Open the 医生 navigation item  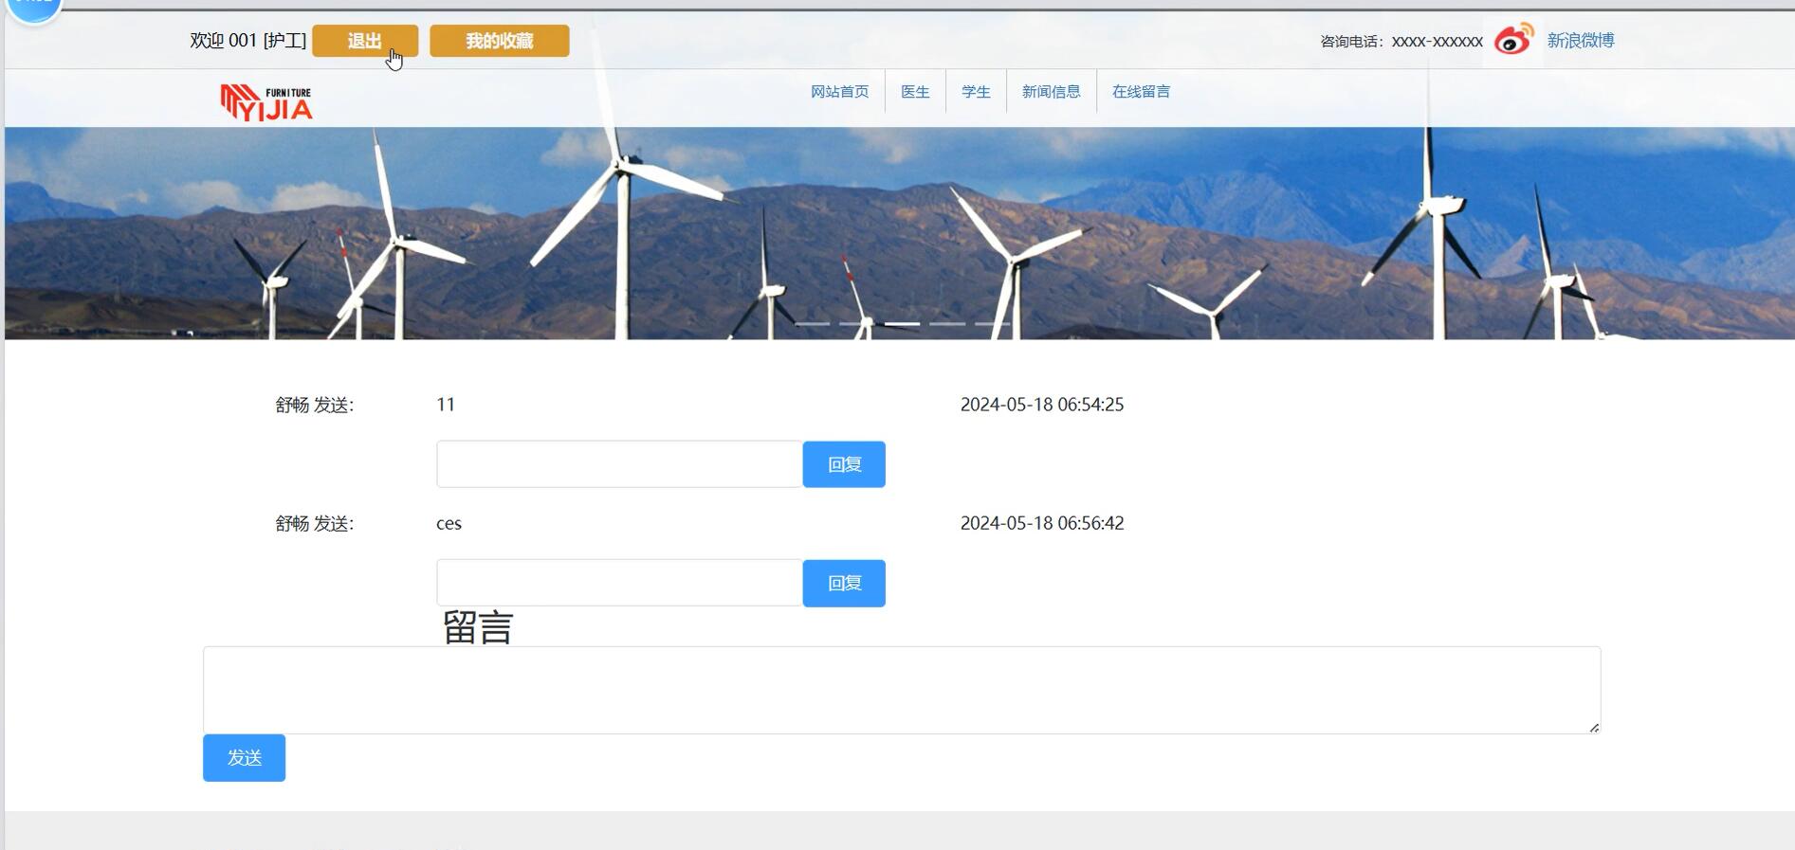[915, 91]
